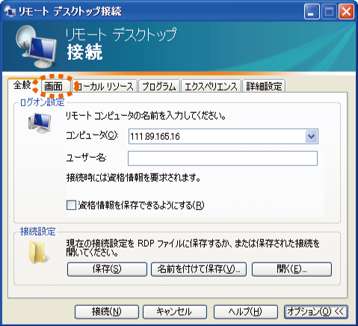Click the キャンセル button
The image size is (358, 326).
pyautogui.click(x=175, y=312)
